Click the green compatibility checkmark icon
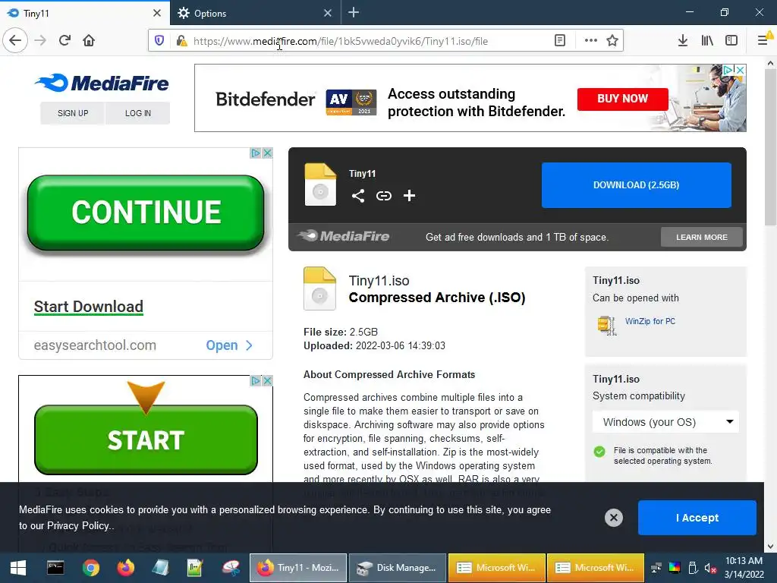Screen dimensions: 777x583 click(x=599, y=452)
